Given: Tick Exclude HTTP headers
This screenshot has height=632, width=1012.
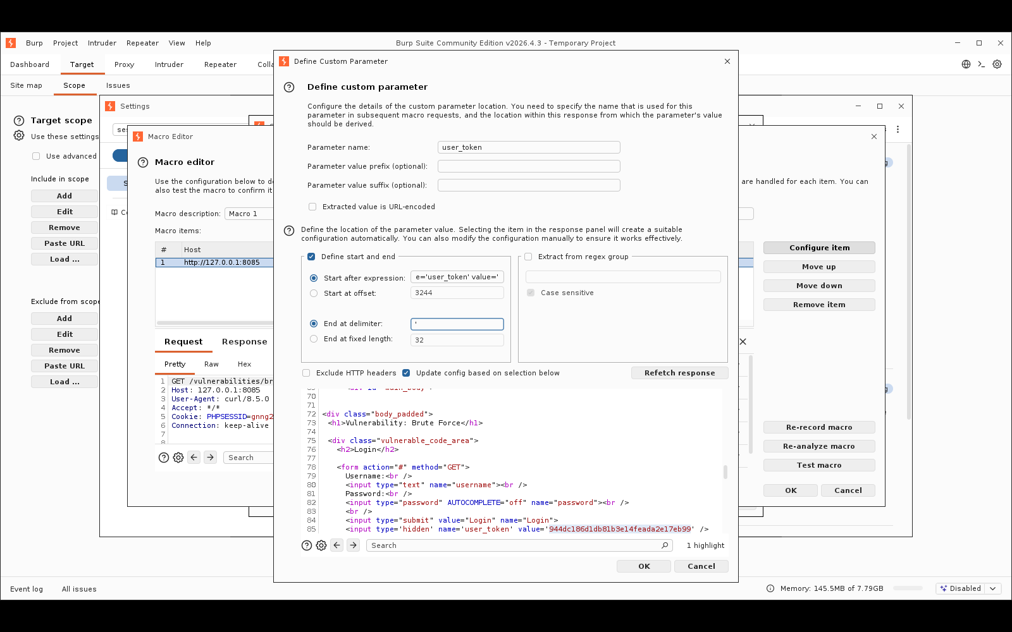Looking at the screenshot, I should (306, 373).
